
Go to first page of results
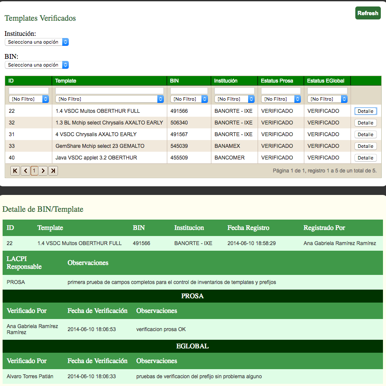15,171
